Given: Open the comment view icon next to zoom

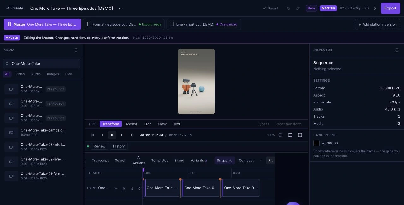Looking at the screenshot, I should pyautogui.click(x=290, y=135).
